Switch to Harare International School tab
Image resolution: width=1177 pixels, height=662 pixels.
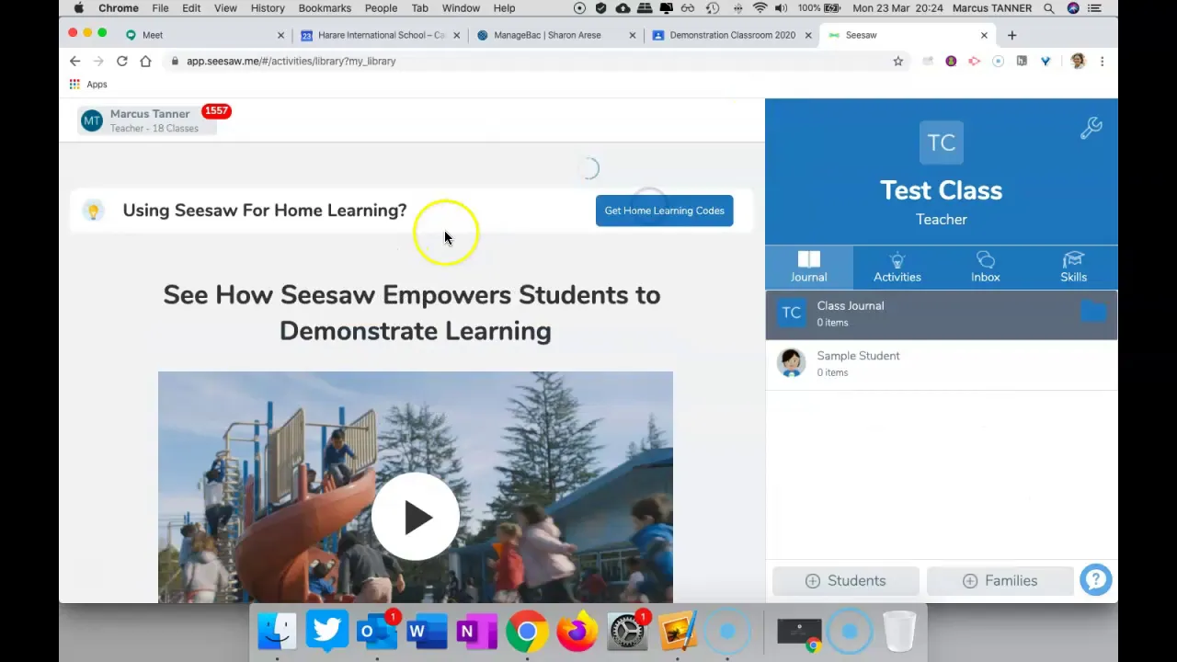382,35
